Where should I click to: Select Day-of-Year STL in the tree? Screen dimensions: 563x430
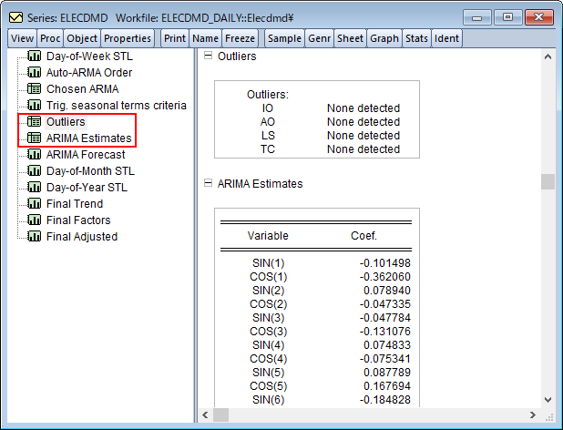click(x=87, y=188)
